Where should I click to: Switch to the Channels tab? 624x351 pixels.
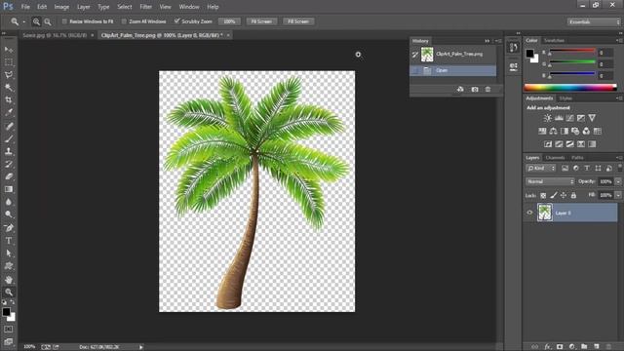[x=555, y=158]
